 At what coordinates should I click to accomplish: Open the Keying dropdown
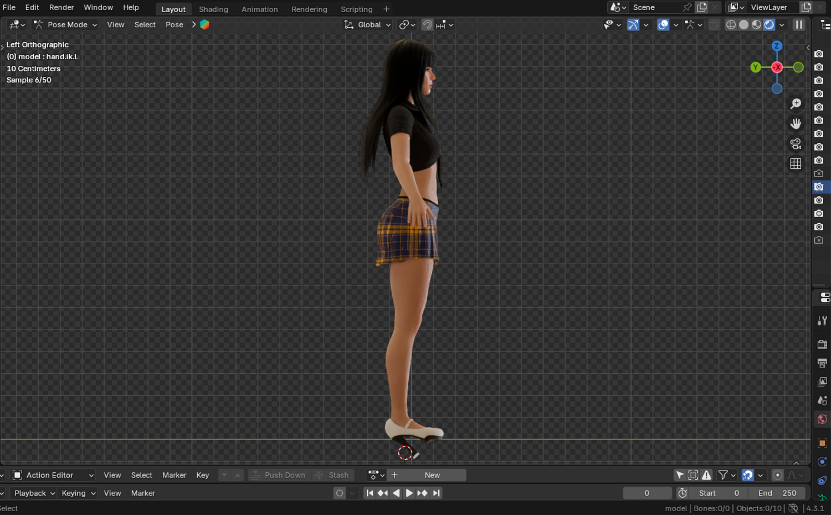79,493
